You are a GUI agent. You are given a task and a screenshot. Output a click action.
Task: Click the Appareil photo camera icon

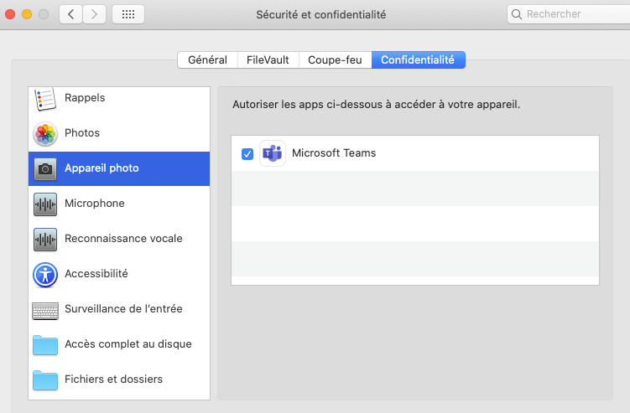pyautogui.click(x=44, y=168)
